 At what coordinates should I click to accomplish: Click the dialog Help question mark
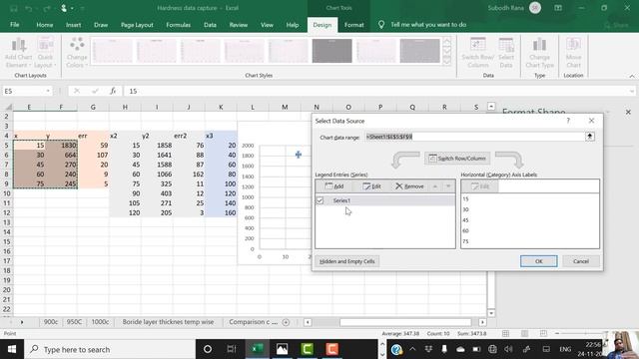coord(568,121)
